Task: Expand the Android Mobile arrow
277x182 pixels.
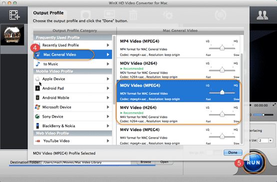Action: coord(108,98)
